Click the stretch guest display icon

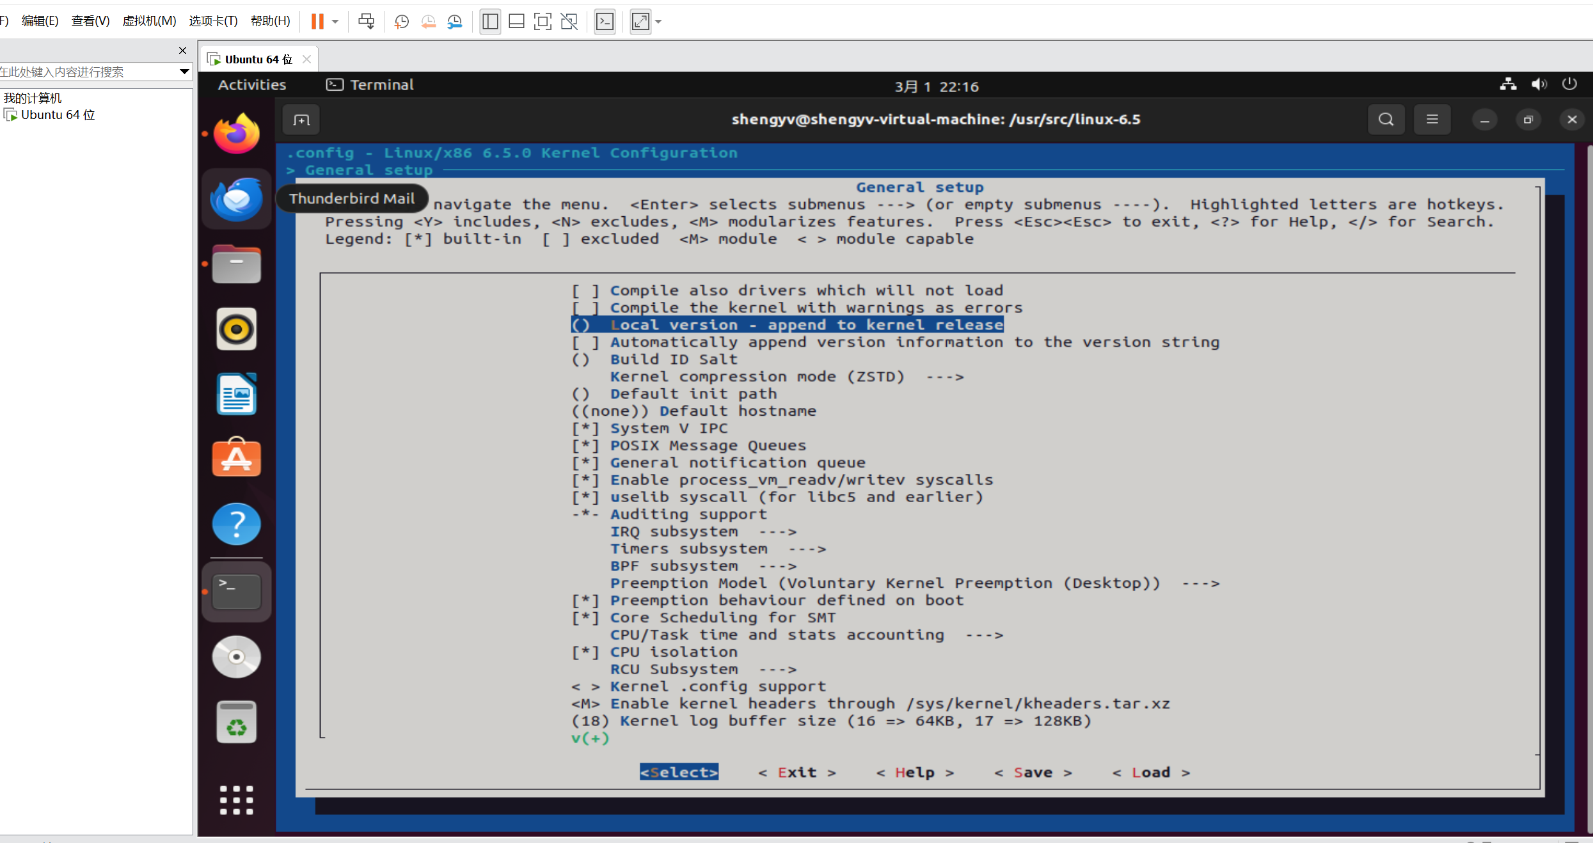(x=640, y=22)
